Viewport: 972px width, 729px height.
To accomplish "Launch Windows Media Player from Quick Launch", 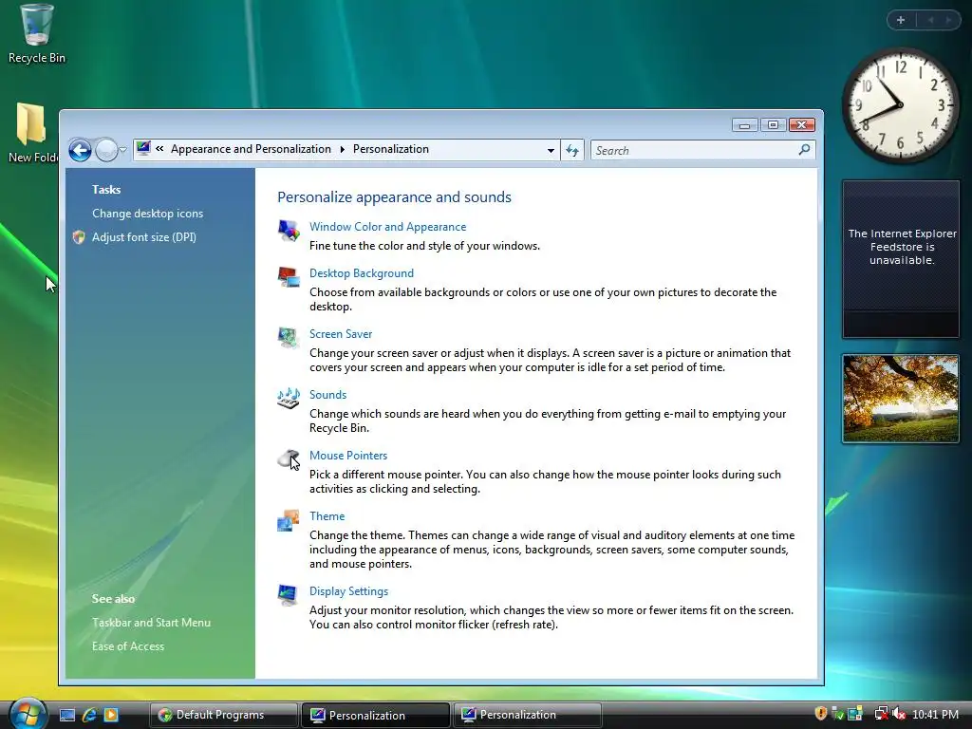I will coord(111,715).
